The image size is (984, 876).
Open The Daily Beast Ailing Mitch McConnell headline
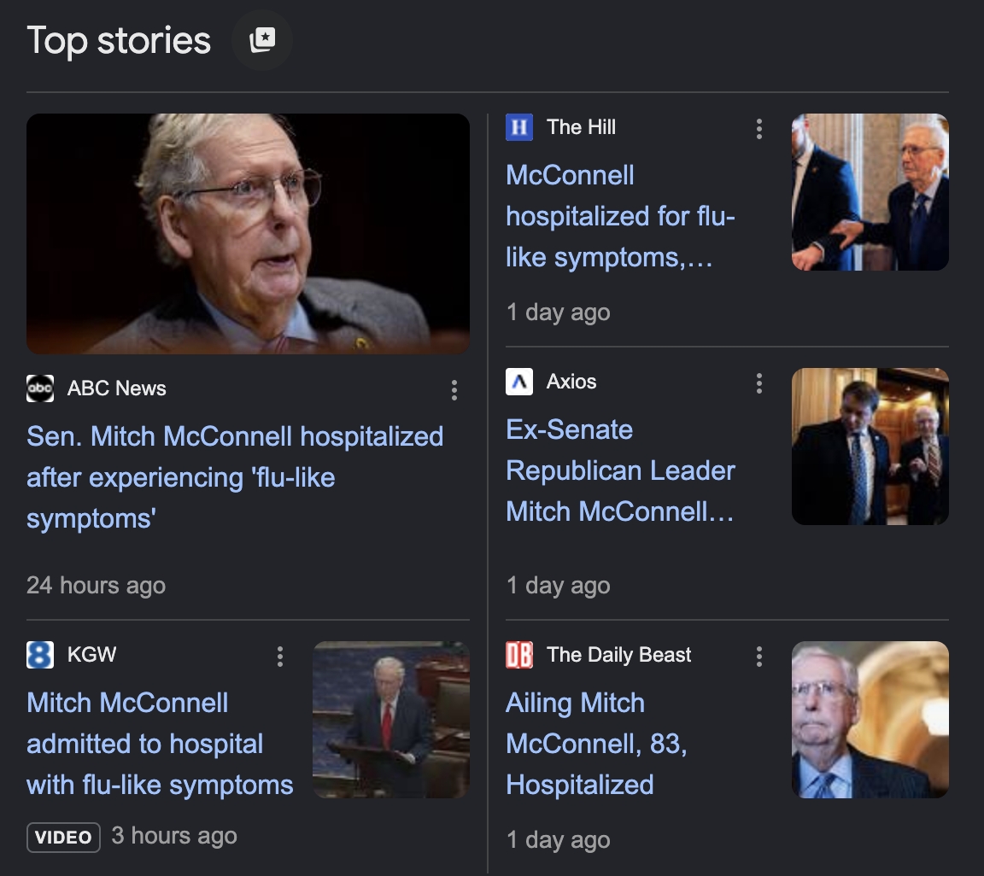point(596,744)
